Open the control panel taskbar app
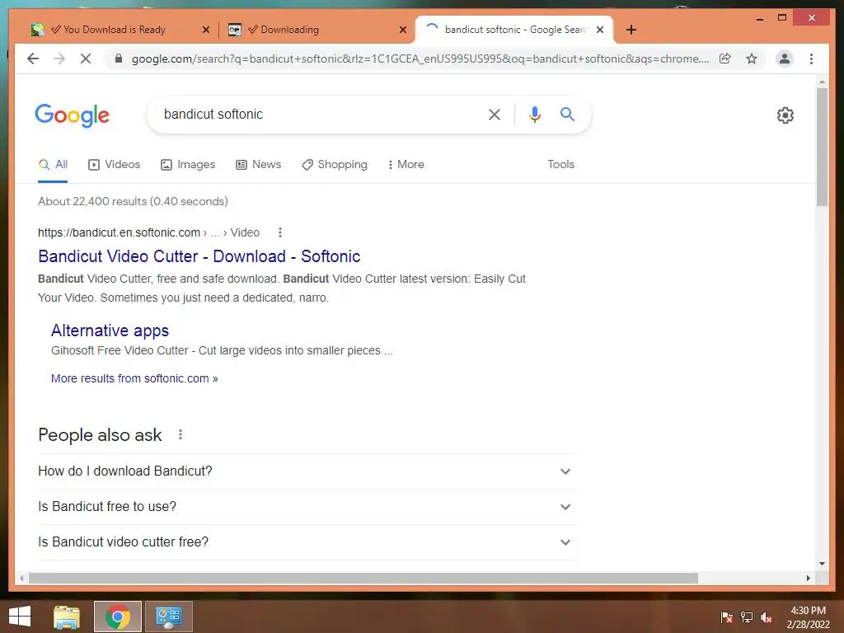 point(168,617)
